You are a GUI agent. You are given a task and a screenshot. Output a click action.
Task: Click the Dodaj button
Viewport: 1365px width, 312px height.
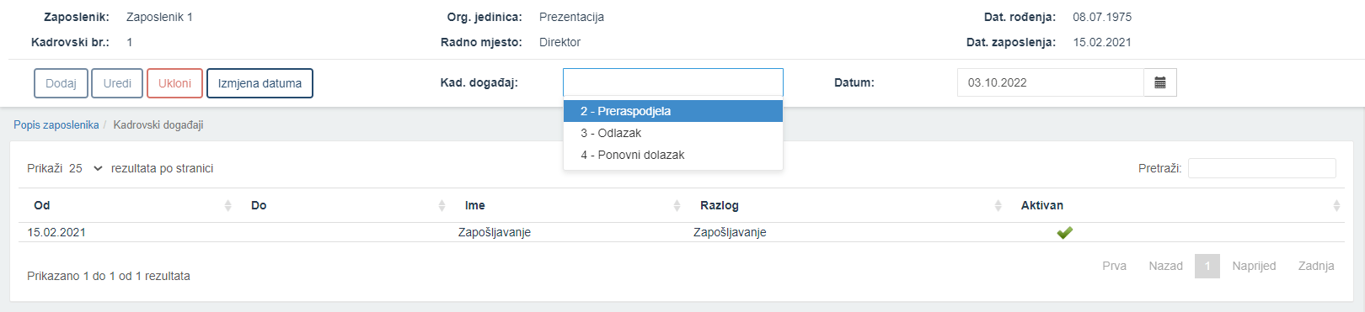pos(61,83)
